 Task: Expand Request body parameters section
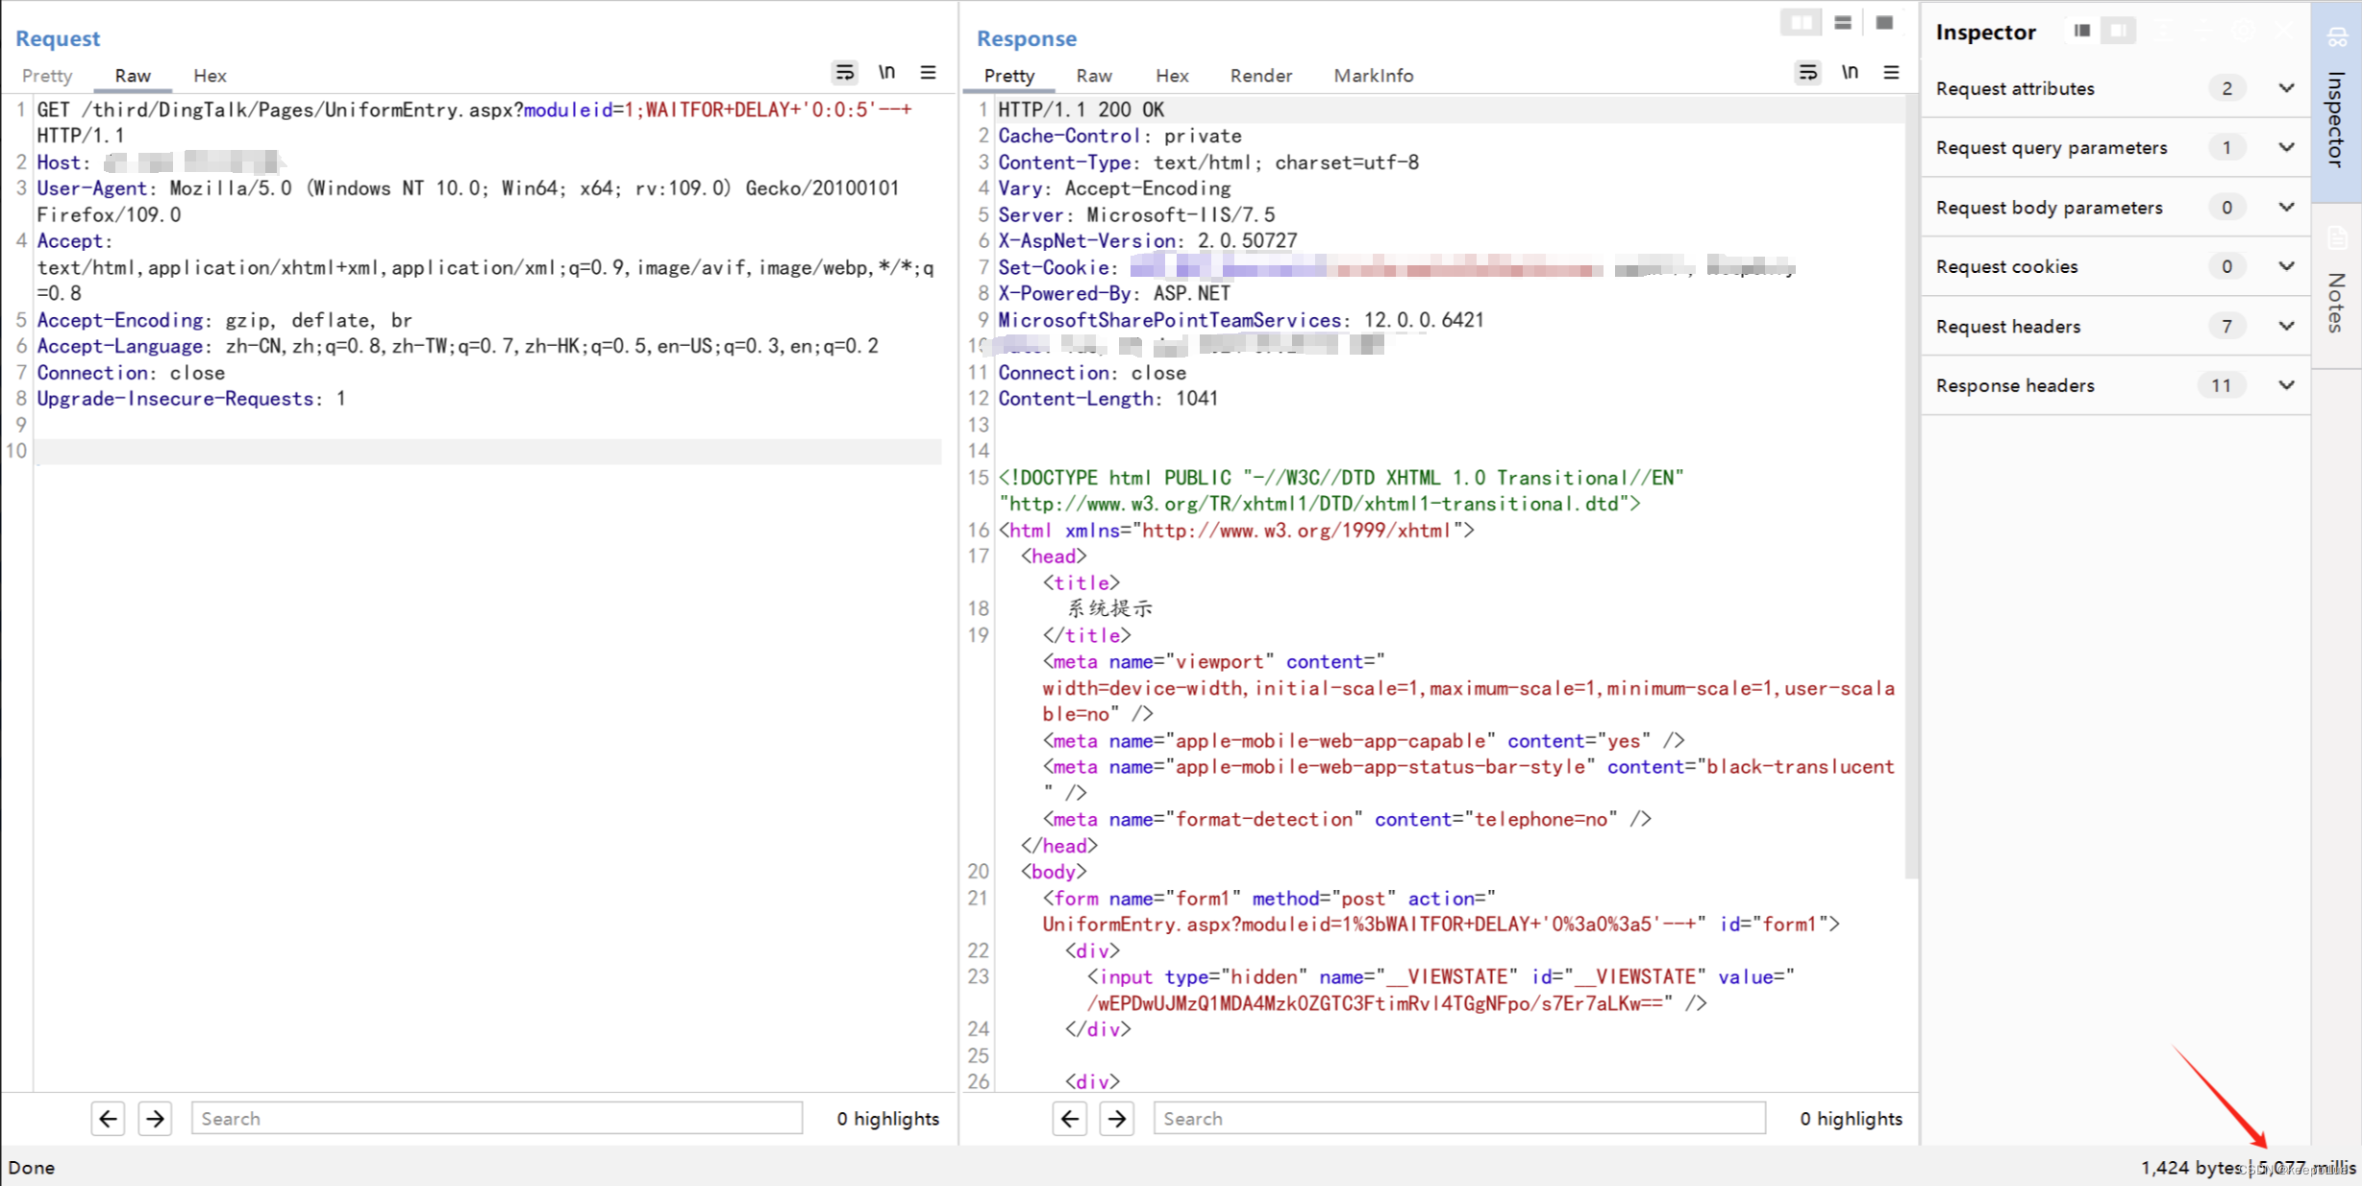[2286, 207]
